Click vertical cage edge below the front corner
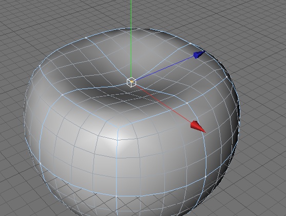Screen dimensions: 286x216 [117, 161]
